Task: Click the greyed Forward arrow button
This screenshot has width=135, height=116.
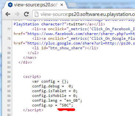Action: (17, 14)
